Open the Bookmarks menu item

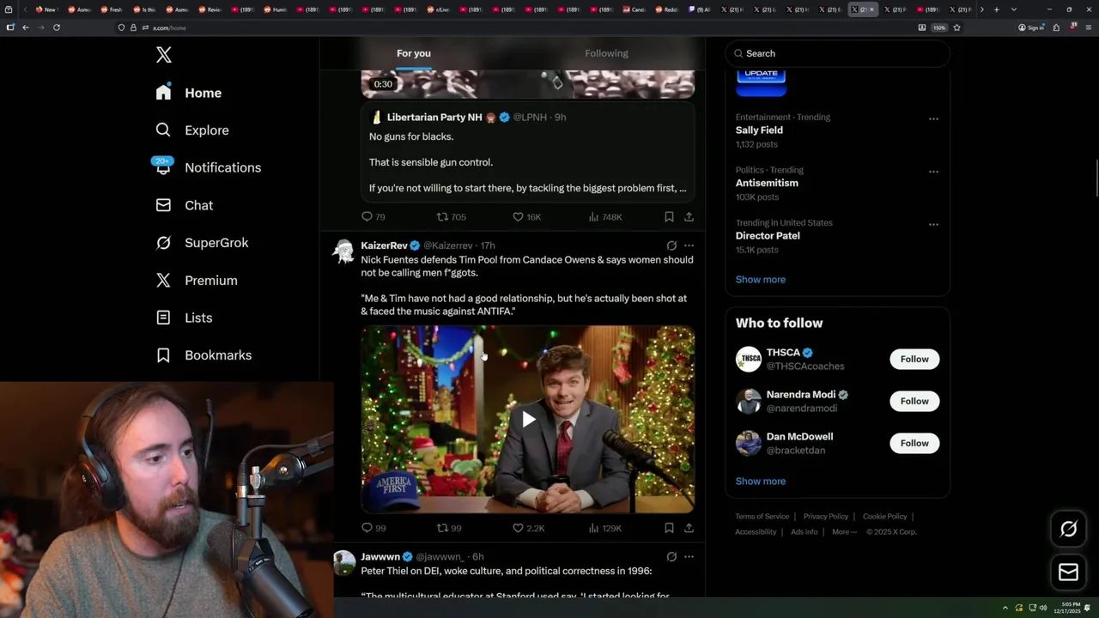[x=203, y=354]
